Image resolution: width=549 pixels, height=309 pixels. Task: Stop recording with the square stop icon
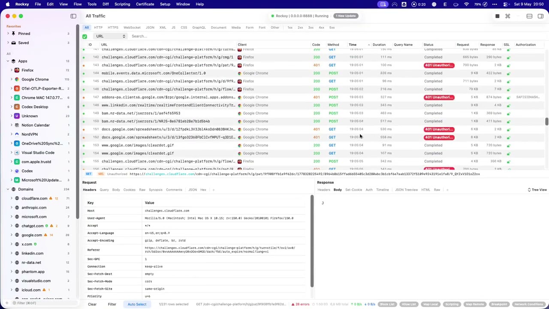pos(497,16)
